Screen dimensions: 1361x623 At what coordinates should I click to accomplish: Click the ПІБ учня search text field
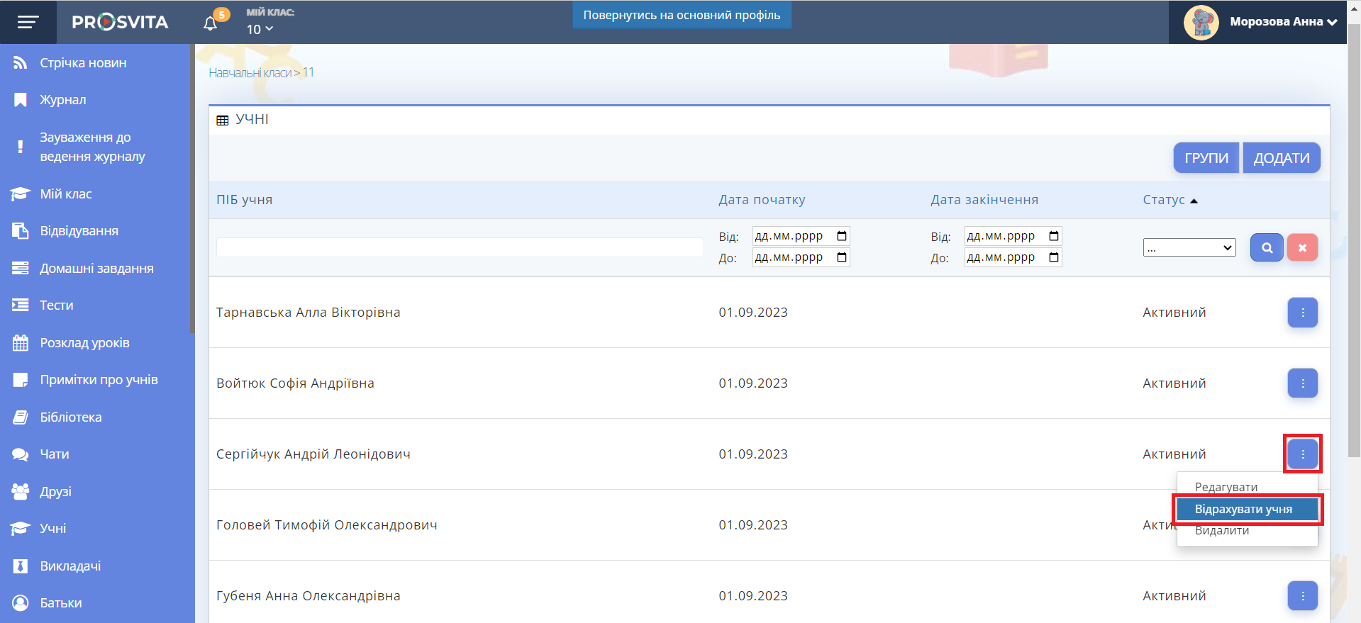(460, 247)
